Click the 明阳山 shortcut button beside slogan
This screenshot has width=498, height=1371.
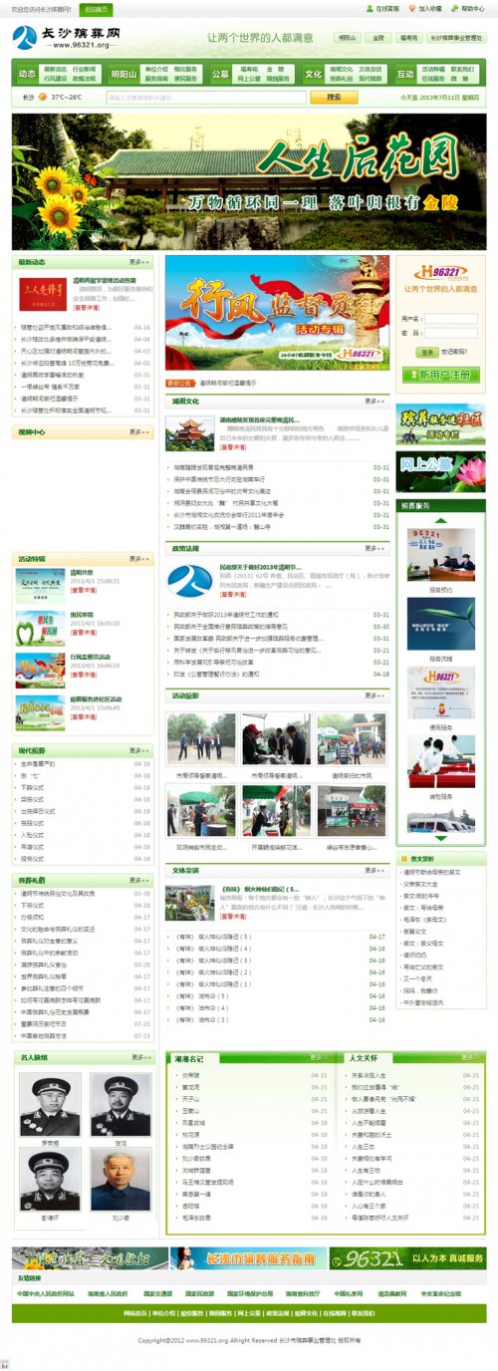(346, 37)
